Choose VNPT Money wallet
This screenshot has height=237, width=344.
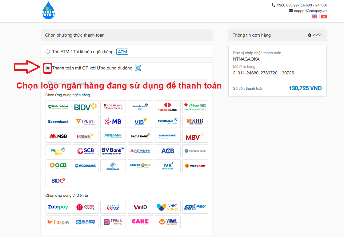pos(168,207)
